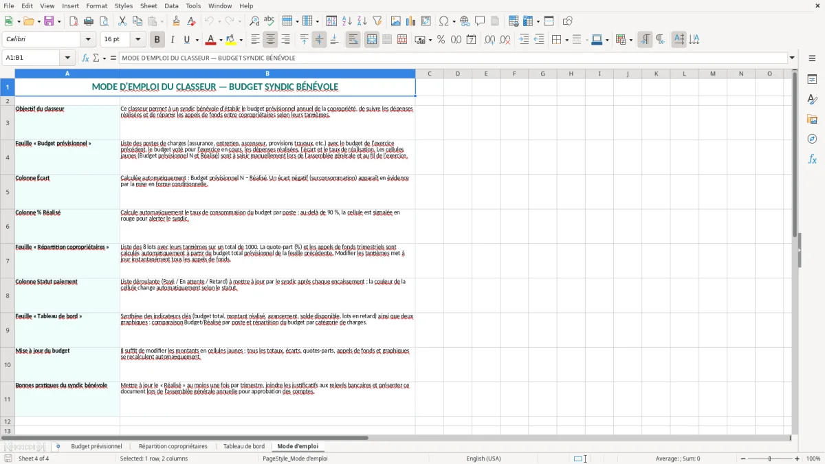Click the Save document icon
Viewport: 825px width, 464px height.
[49, 21]
